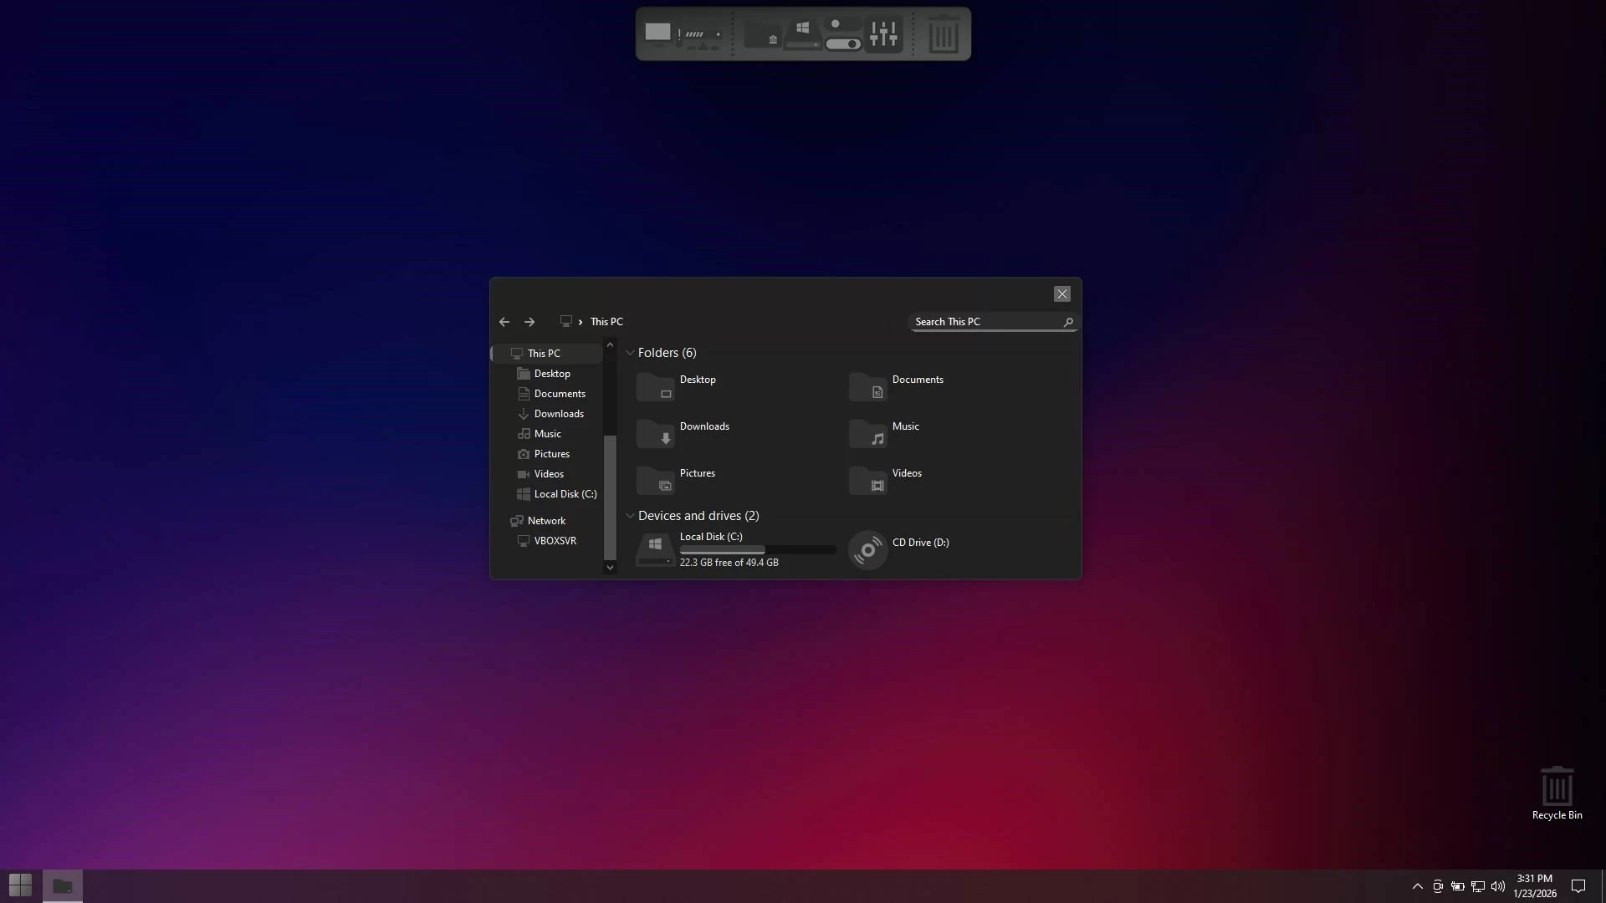Go back with the left arrow button
The height and width of the screenshot is (903, 1606).
[x=504, y=322]
